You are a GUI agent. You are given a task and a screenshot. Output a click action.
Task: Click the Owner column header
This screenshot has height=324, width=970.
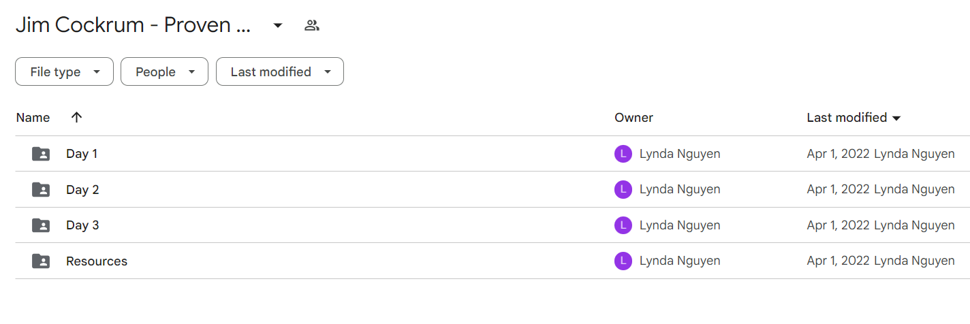633,118
